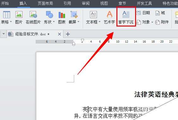
Task: Click the 表格 table icon
Action: (7, 15)
